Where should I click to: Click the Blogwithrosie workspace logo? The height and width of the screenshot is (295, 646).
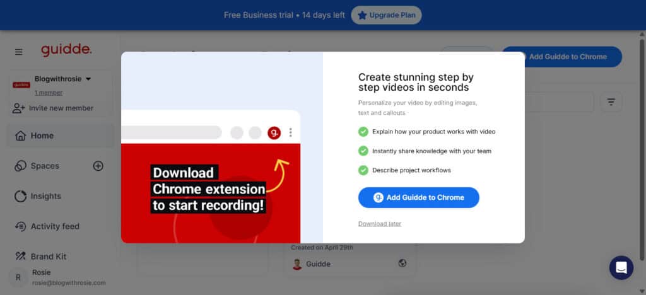pyautogui.click(x=21, y=84)
